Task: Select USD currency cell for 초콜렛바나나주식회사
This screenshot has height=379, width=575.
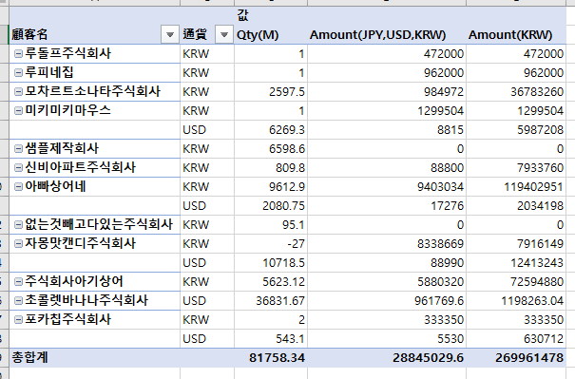Action: coord(207,301)
